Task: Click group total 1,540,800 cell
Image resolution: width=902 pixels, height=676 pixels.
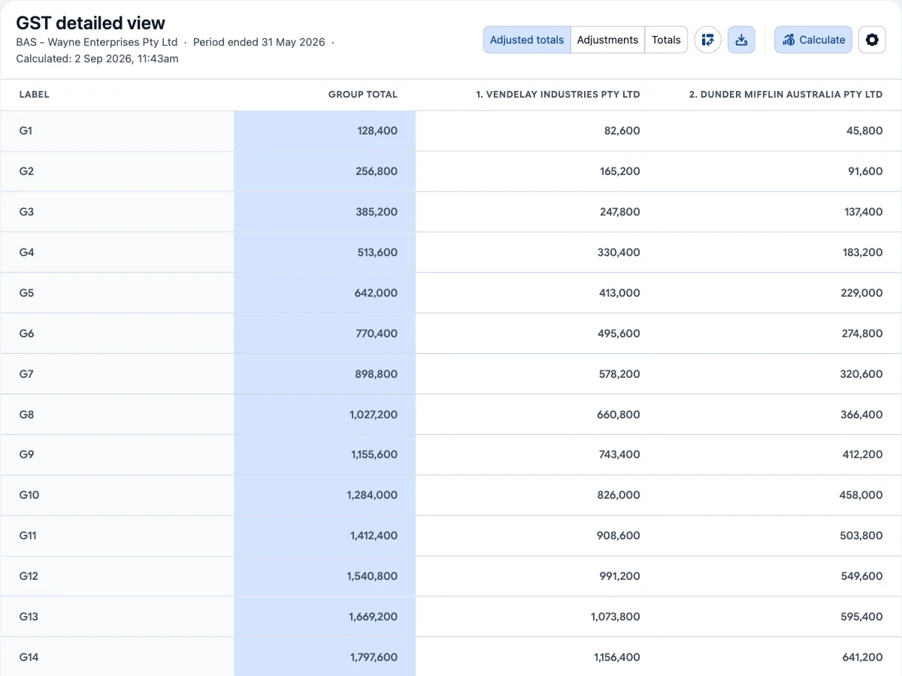Action: (x=372, y=576)
